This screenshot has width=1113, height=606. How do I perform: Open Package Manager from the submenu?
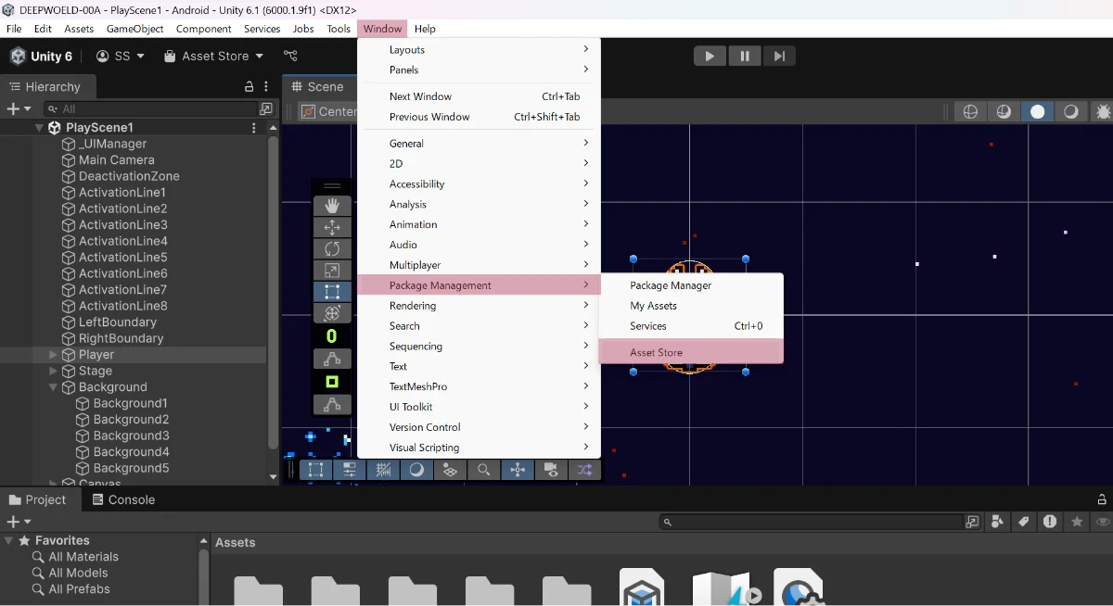pyautogui.click(x=671, y=285)
